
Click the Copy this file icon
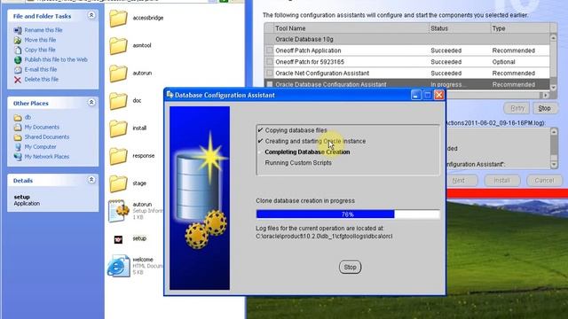(x=18, y=50)
